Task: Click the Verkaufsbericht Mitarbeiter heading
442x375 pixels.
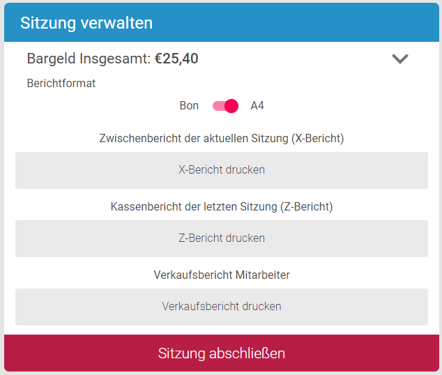Action: tap(222, 275)
